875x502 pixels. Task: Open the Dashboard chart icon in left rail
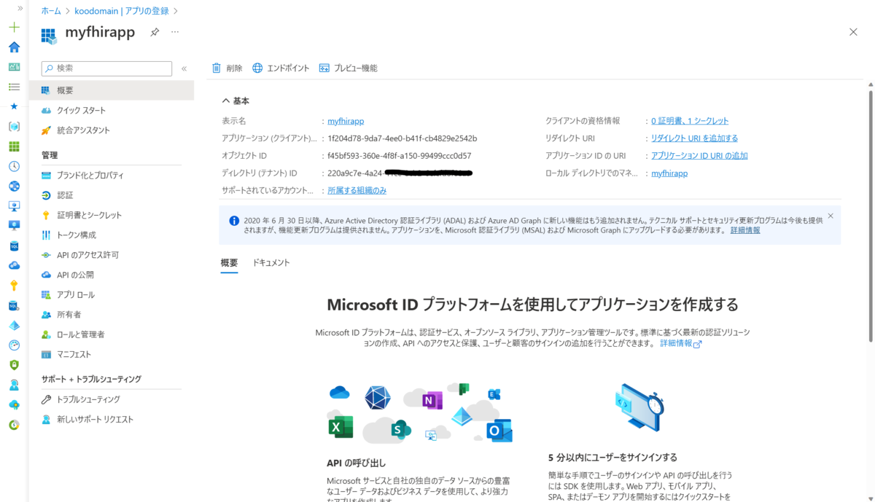(x=14, y=67)
